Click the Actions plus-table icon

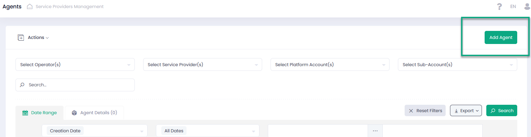pos(21,38)
